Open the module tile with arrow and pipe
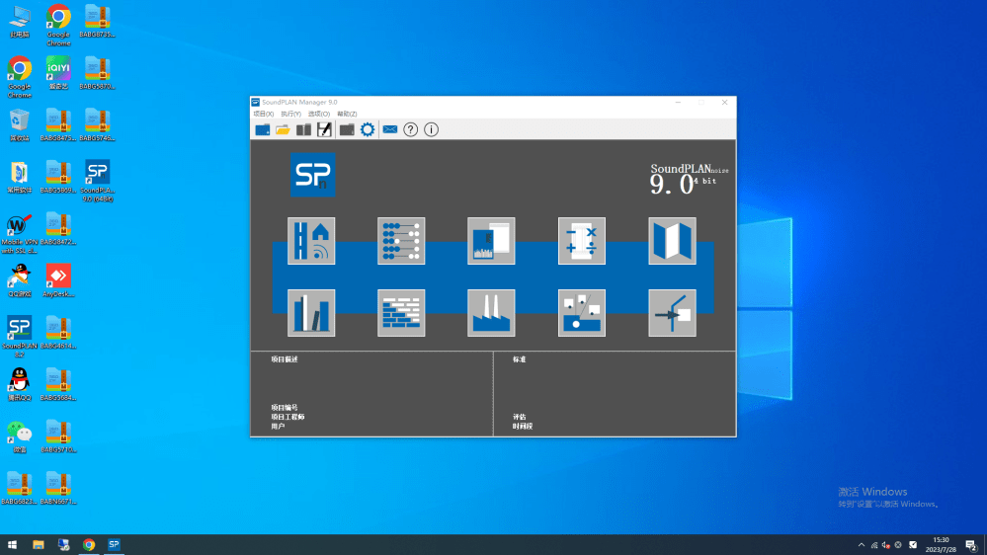 pyautogui.click(x=672, y=313)
